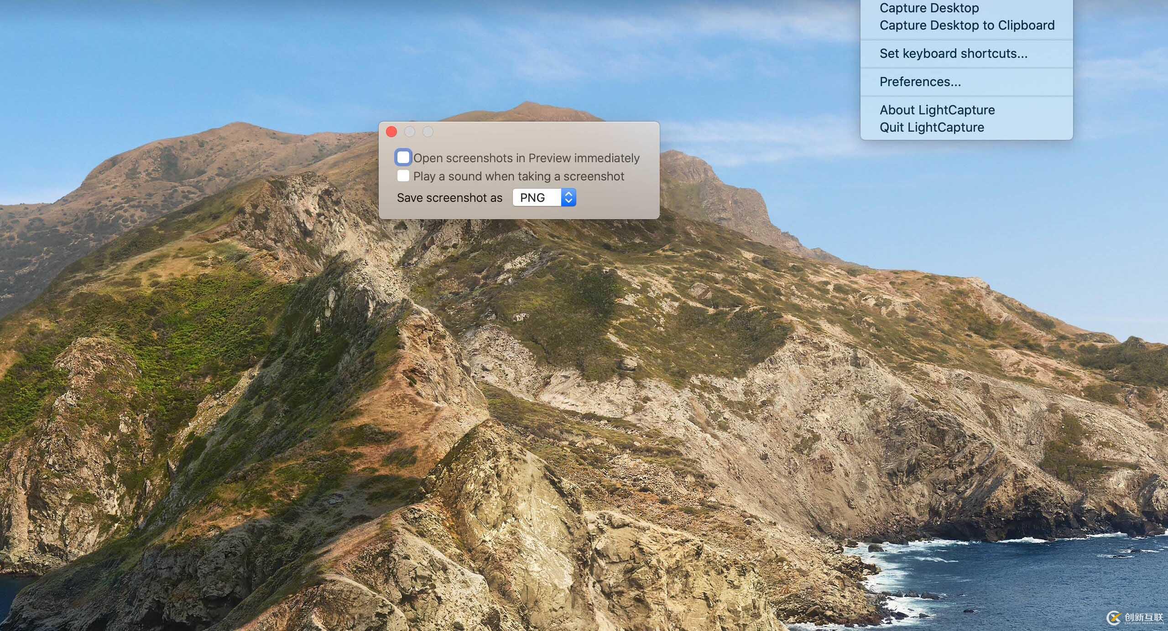Select Quit LightCapture option
This screenshot has height=631, width=1168.
[x=932, y=127]
